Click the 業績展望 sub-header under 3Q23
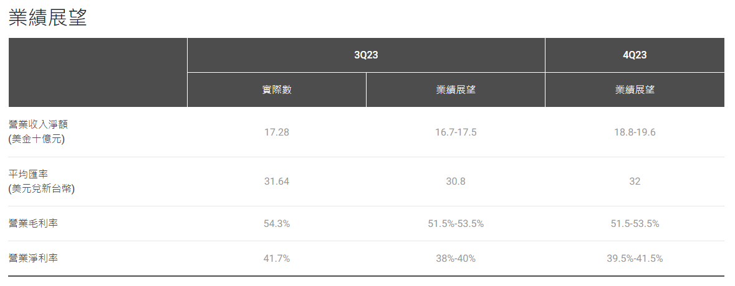This screenshot has height=286, width=735. pyautogui.click(x=456, y=90)
